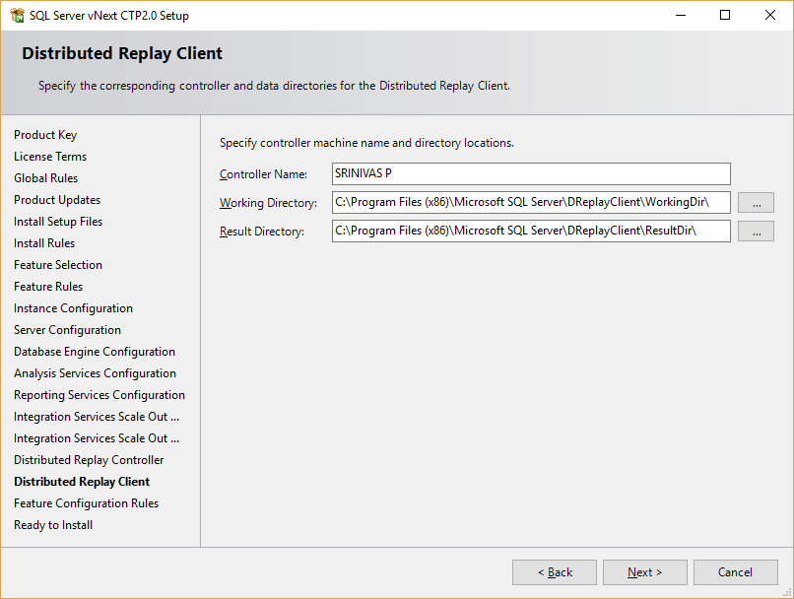Select Reporting Services Configuration step
This screenshot has width=794, height=599.
(99, 395)
